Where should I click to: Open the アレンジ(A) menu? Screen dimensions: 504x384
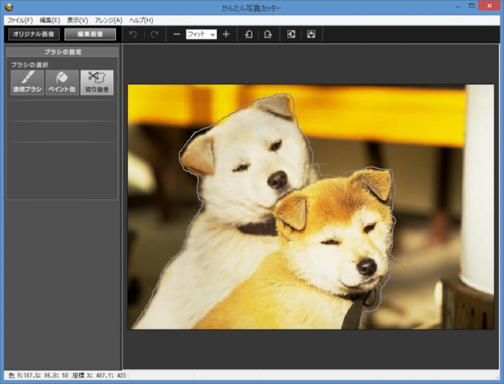(108, 20)
